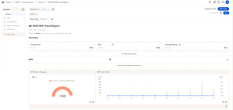This screenshot has height=110, width=233.
Task: Toggle Detractors legend item in gauge
Action: point(54,81)
